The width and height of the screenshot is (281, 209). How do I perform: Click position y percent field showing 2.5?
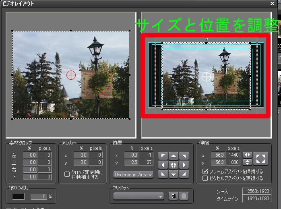(132, 162)
